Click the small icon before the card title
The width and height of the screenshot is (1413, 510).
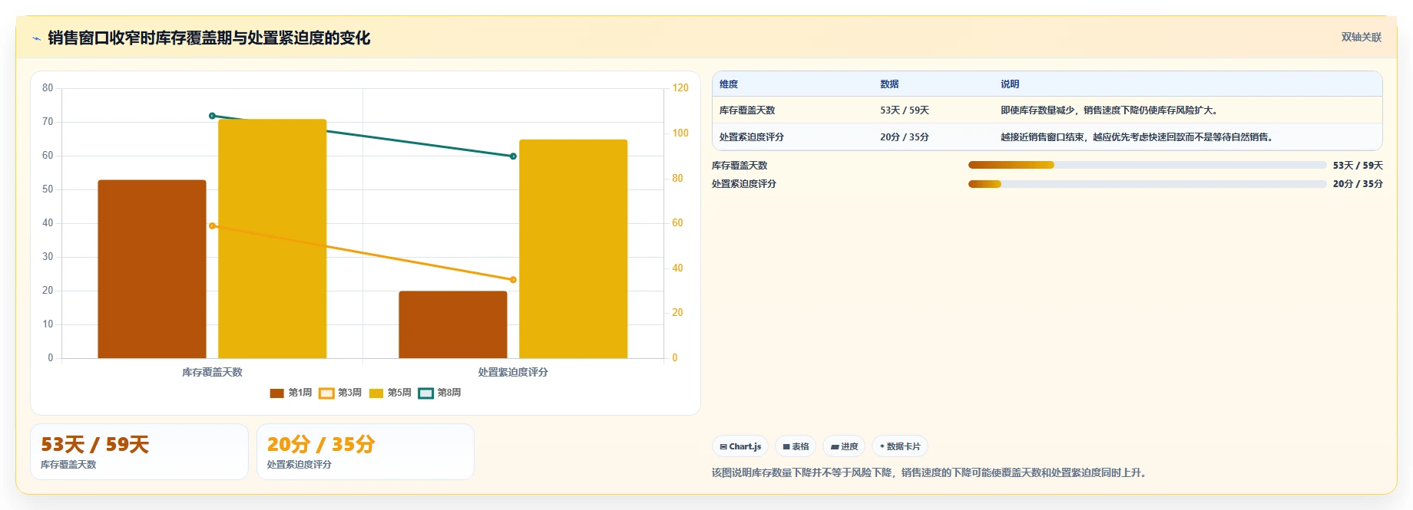tap(36, 38)
